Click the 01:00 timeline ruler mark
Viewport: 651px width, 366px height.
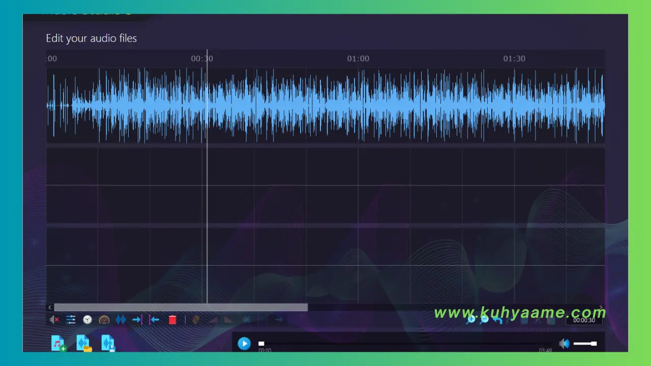pyautogui.click(x=358, y=58)
